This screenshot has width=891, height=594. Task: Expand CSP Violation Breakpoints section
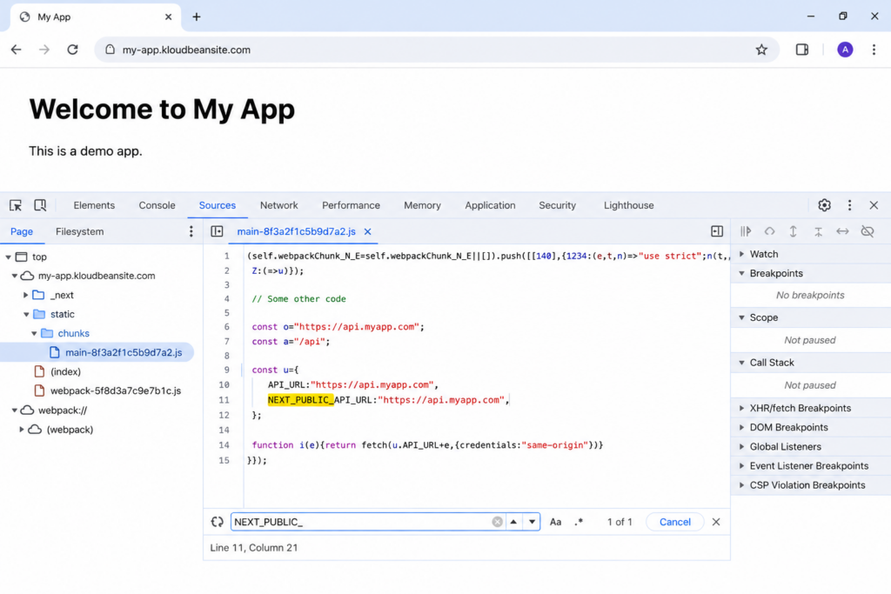[x=741, y=485]
